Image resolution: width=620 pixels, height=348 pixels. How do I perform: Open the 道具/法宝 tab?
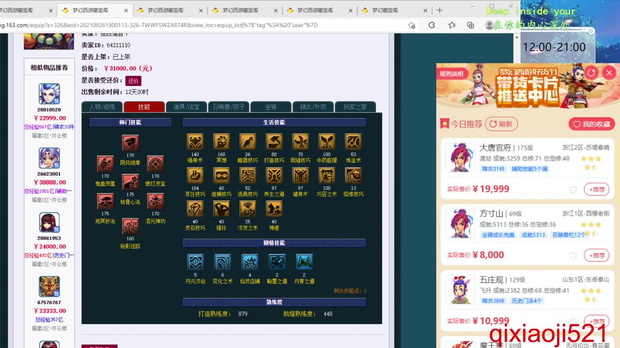click(186, 107)
